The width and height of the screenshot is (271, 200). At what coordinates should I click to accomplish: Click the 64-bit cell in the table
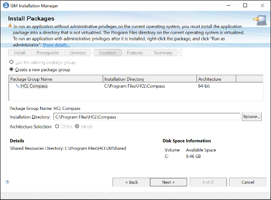[x=204, y=86]
